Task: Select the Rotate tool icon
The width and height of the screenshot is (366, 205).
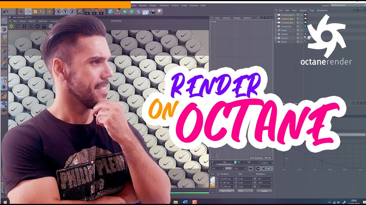Action: (x=42, y=12)
